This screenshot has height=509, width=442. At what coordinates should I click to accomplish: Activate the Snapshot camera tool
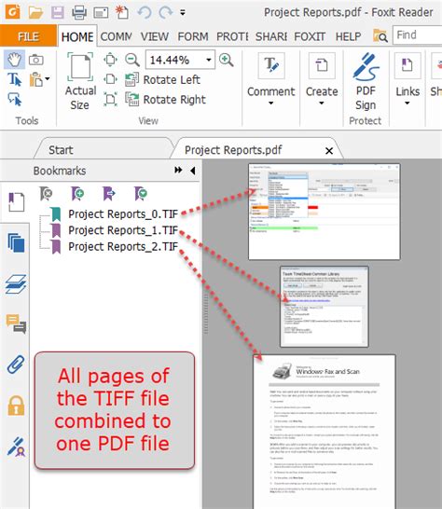[36, 60]
